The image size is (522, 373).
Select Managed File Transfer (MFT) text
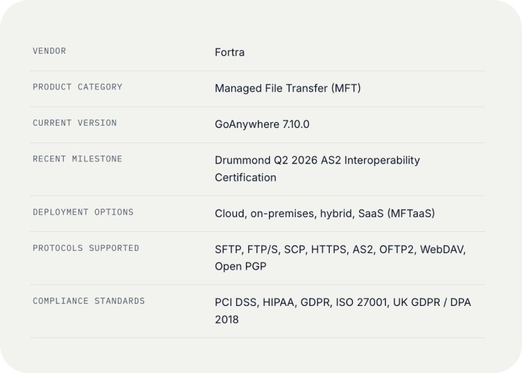(288, 88)
